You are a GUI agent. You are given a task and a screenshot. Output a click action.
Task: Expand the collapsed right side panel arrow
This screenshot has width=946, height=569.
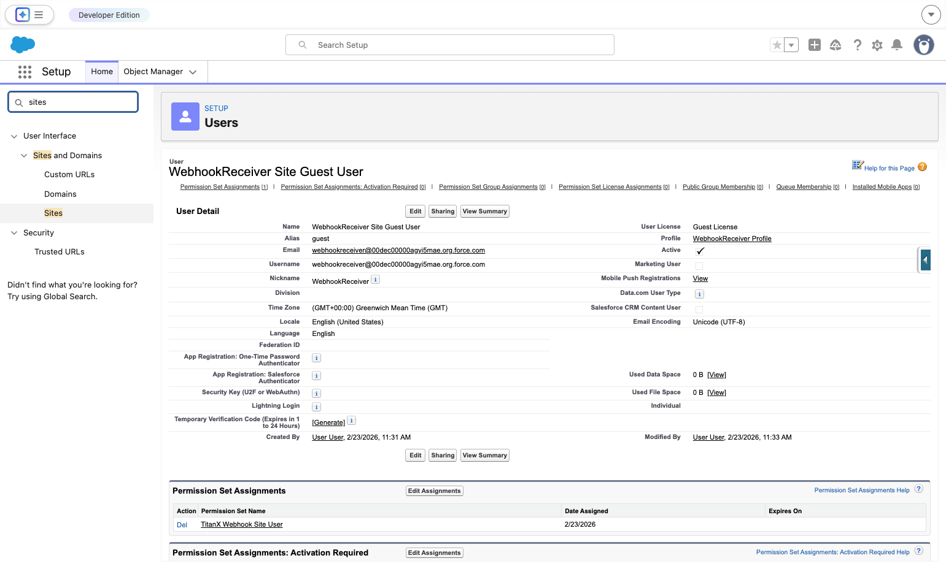925,260
